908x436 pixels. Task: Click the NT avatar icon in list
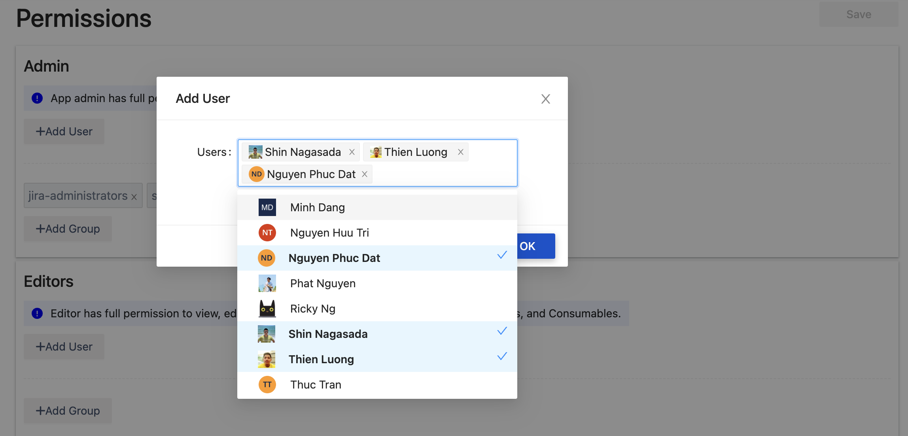point(267,233)
